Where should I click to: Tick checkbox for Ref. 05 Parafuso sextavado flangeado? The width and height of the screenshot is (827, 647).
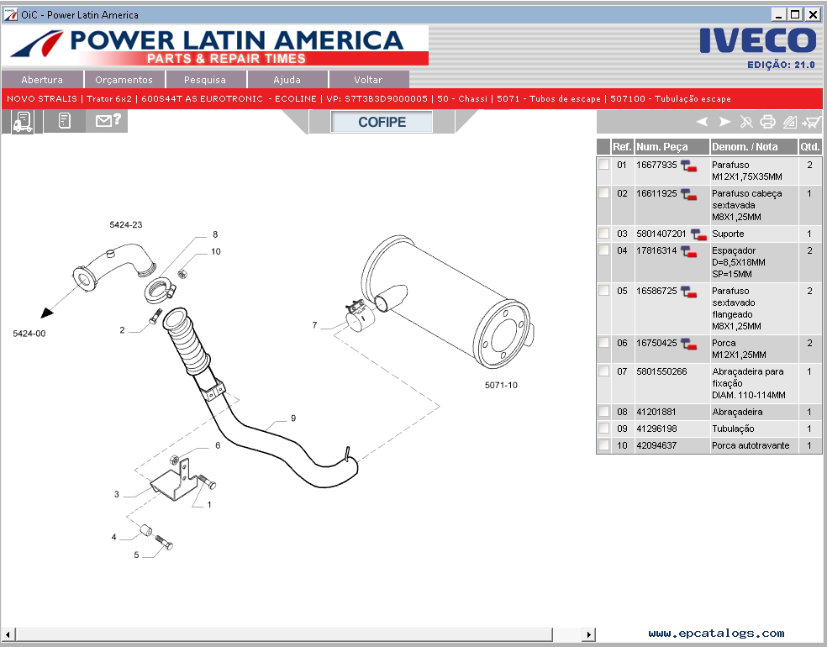(604, 290)
